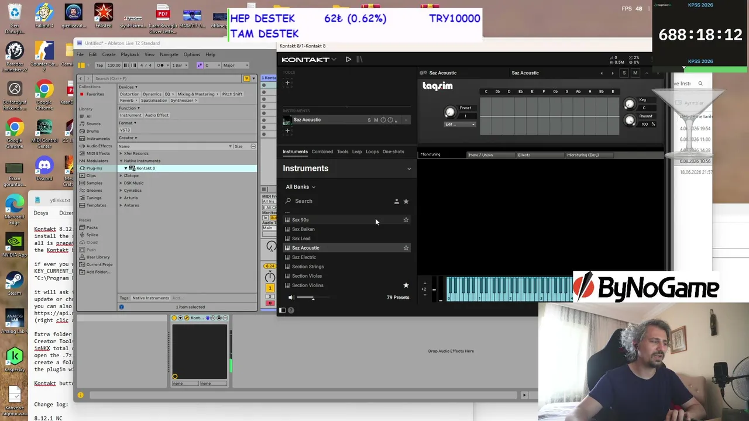Go to next preset in instrument header
This screenshot has width=749, height=421.
click(612, 73)
